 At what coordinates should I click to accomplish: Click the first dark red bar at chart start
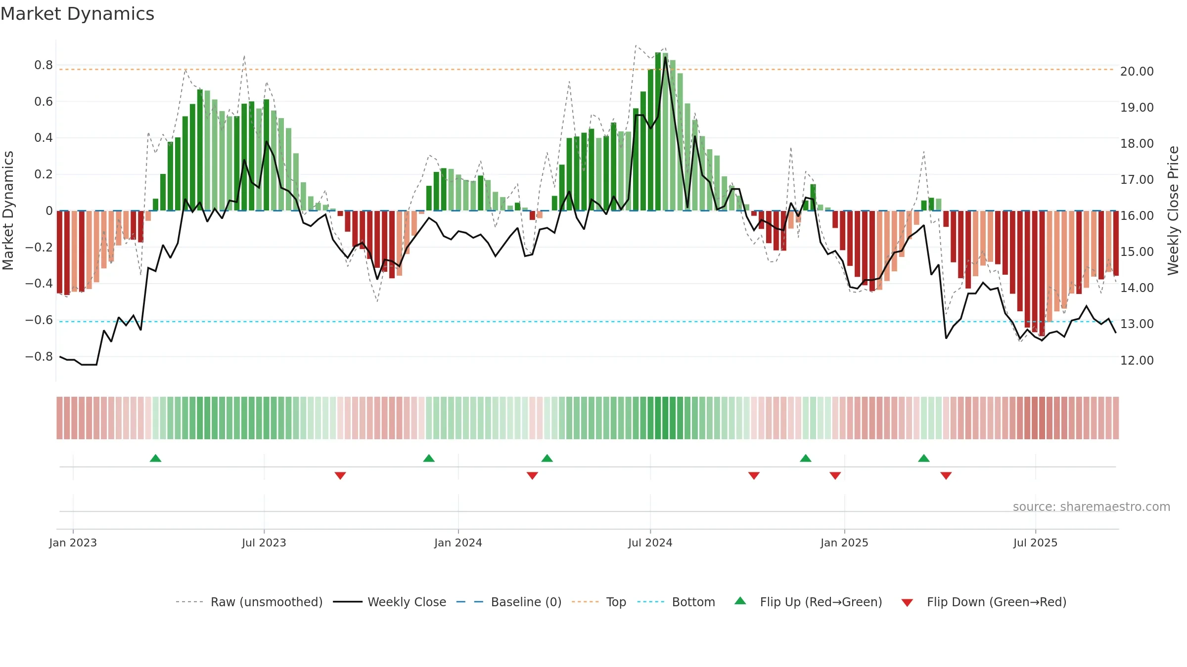(x=59, y=252)
